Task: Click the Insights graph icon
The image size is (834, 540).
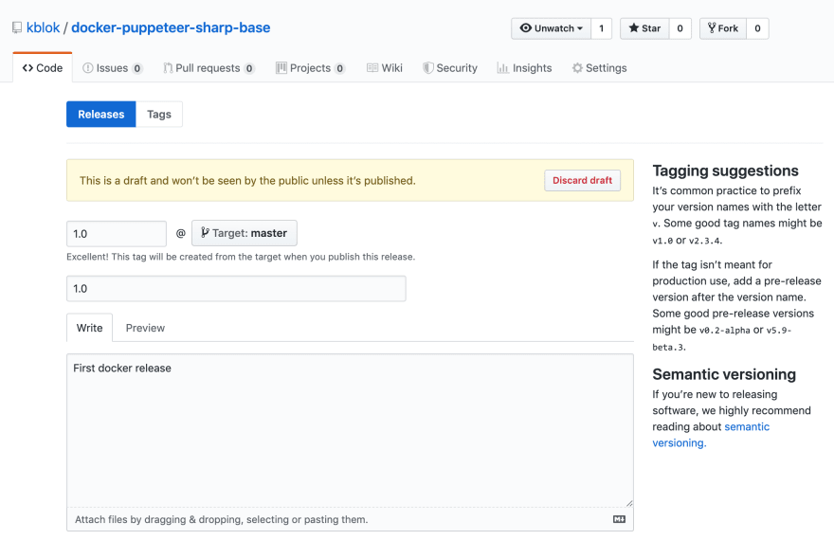Action: coord(502,68)
